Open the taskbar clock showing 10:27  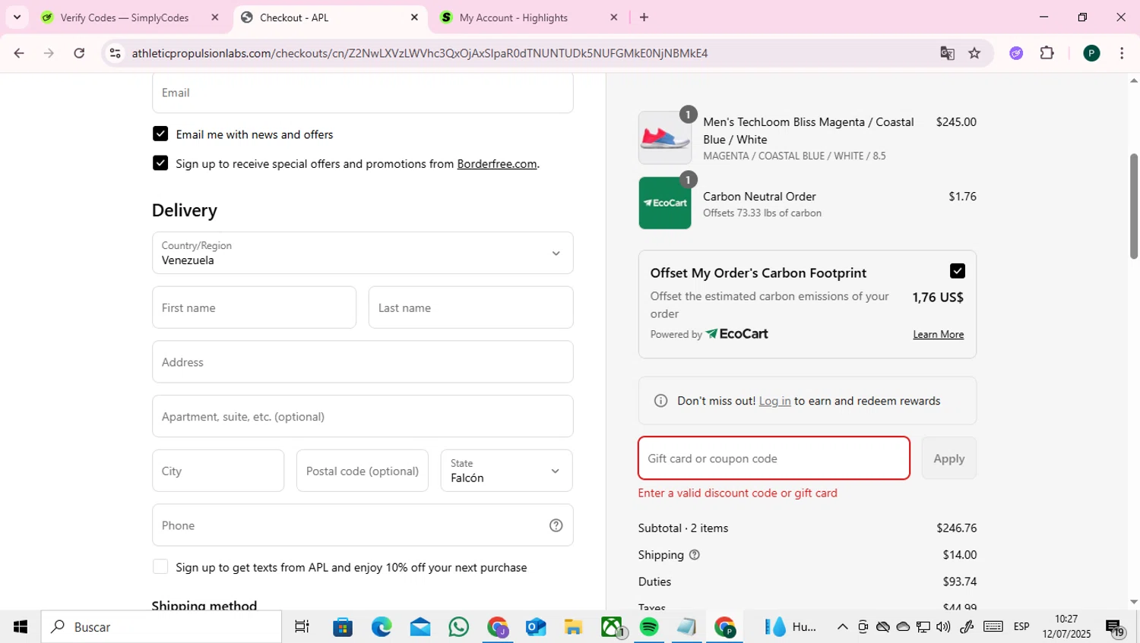click(x=1066, y=627)
